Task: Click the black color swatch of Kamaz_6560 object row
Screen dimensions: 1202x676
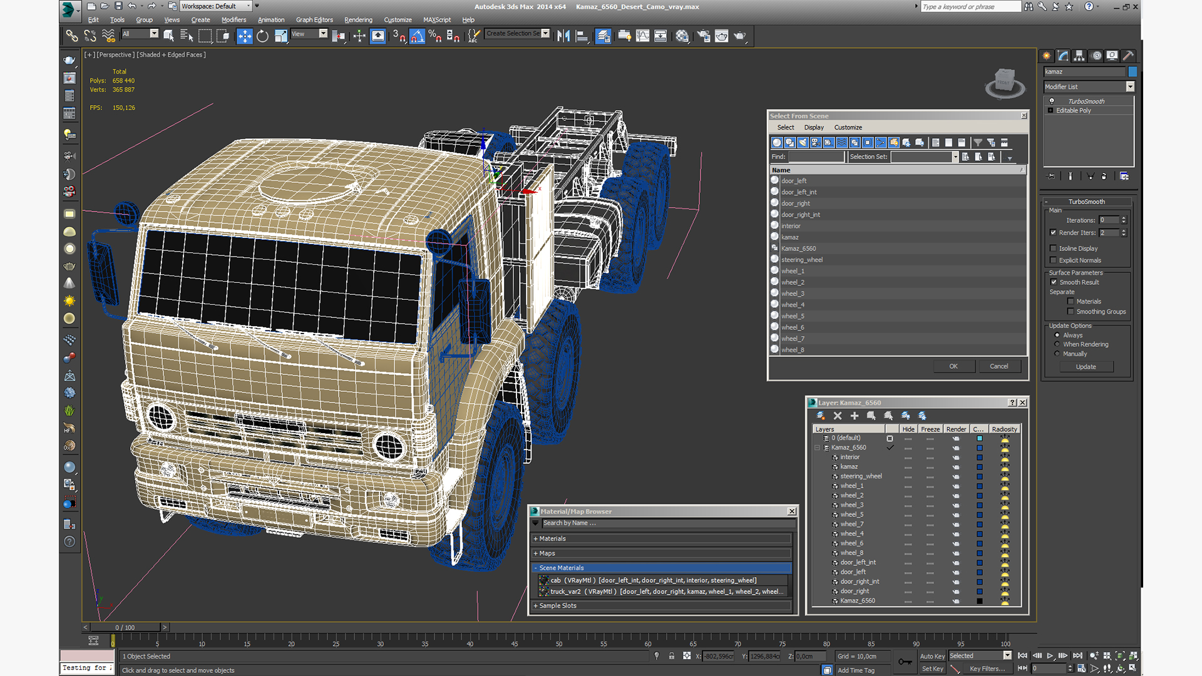Action: pyautogui.click(x=980, y=601)
